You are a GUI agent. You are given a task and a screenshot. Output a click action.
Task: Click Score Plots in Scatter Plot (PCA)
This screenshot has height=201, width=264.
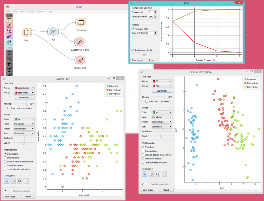point(162,91)
